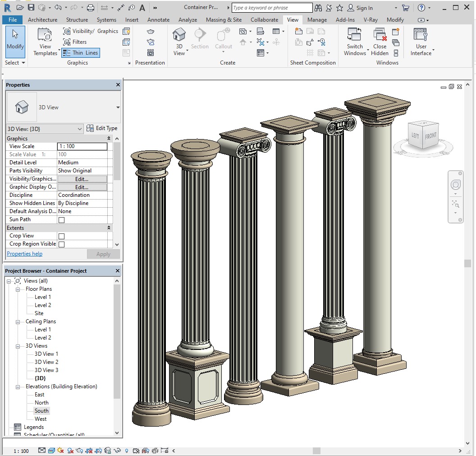Click the Render in Cloud icon
This screenshot has height=456, width=476.
[x=150, y=42]
